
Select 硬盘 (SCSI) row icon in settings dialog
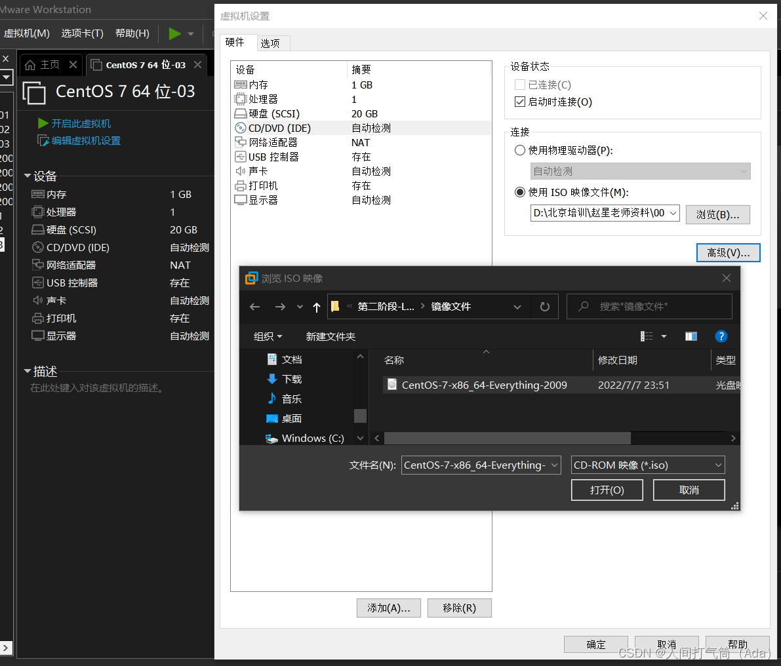(x=241, y=113)
